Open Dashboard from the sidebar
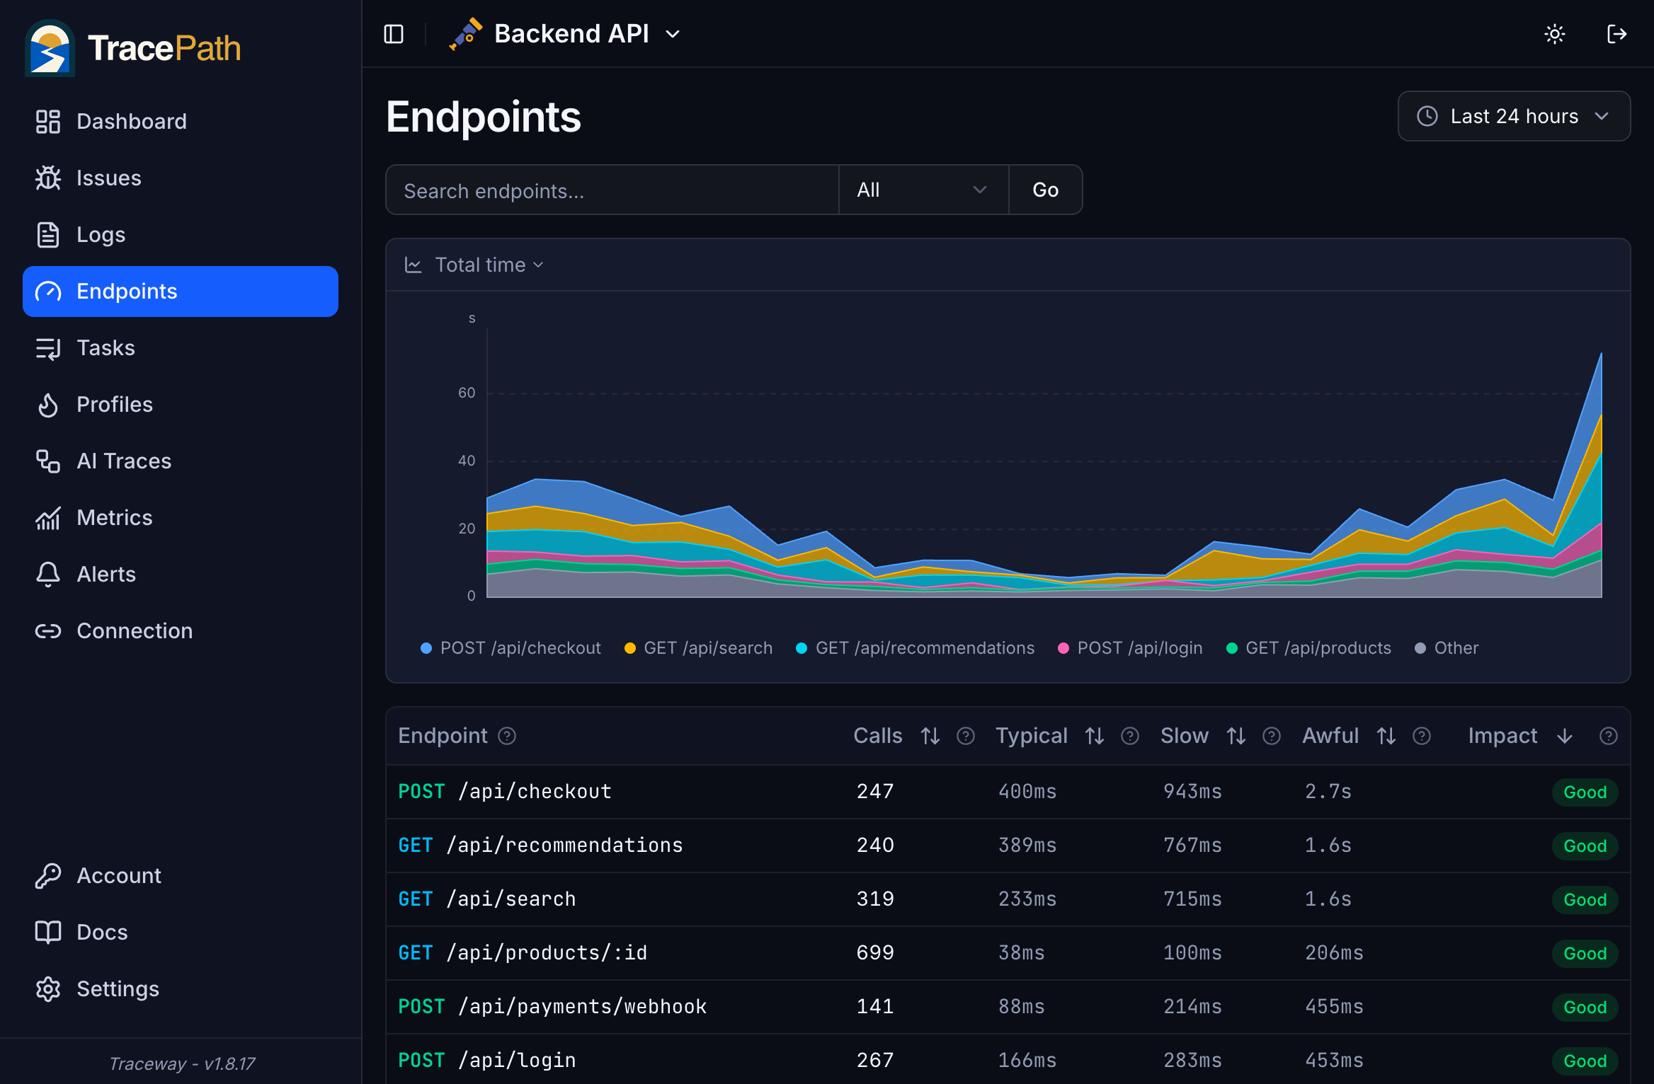Screen dimensions: 1654x1084 pos(180,122)
